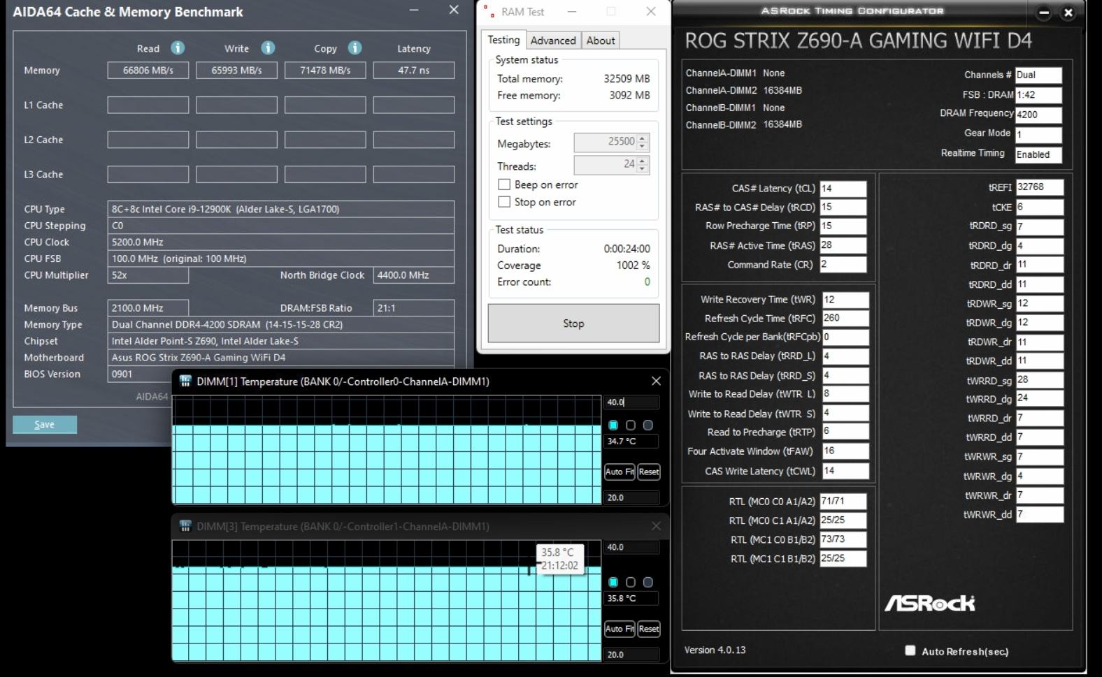Minimize the ASRock Timing Configurator window
The height and width of the screenshot is (677, 1102).
point(1044,13)
